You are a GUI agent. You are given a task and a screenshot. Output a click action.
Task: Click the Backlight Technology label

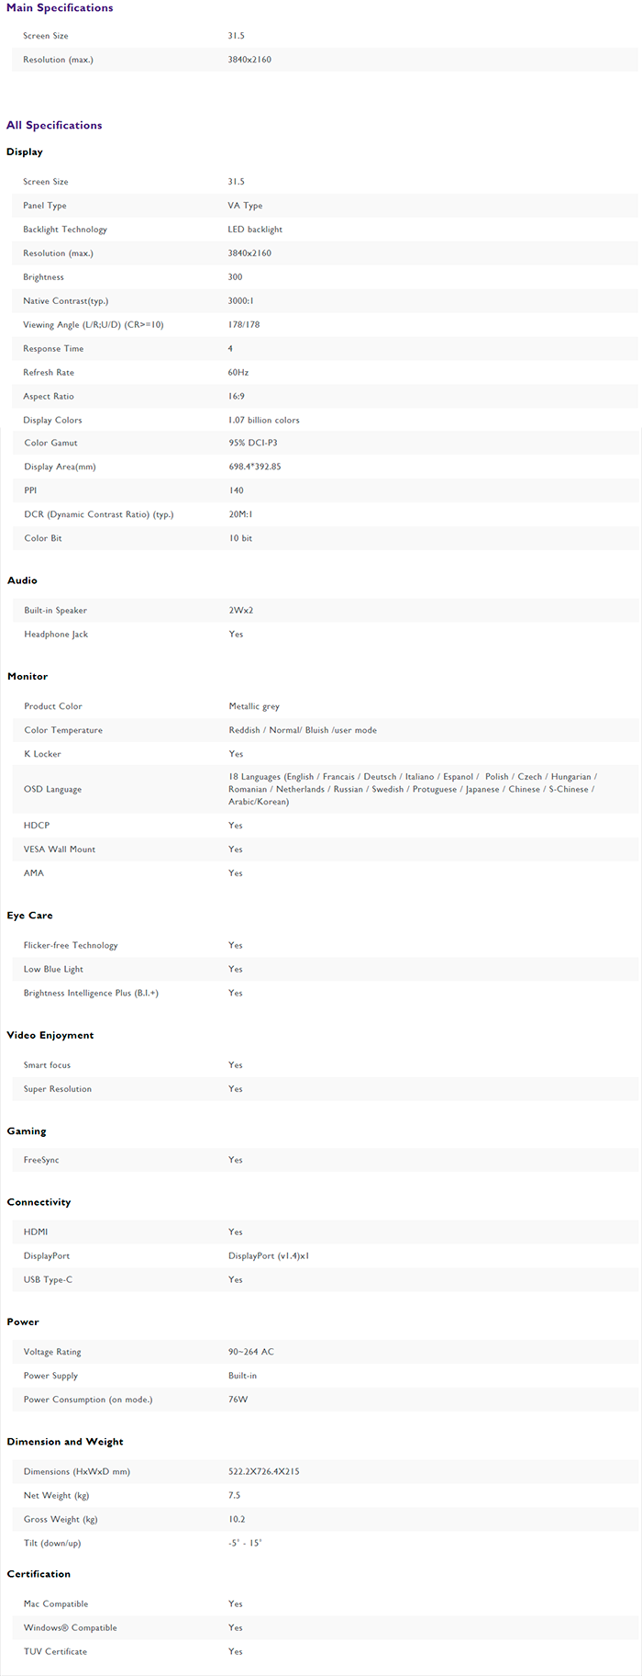point(65,230)
